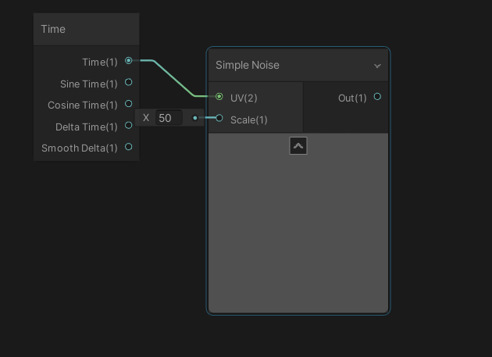This screenshot has height=357, width=492.
Task: Open the Simple Noise node dropdown chevron
Action: (x=378, y=66)
